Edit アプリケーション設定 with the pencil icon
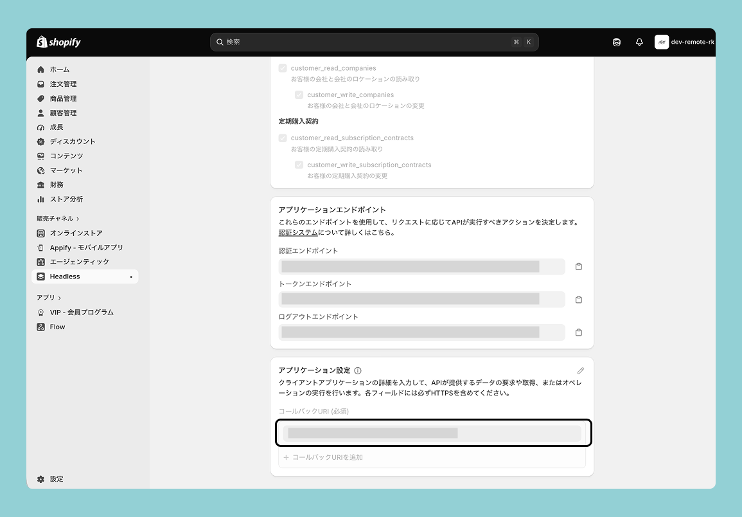The width and height of the screenshot is (742, 517). (x=581, y=370)
